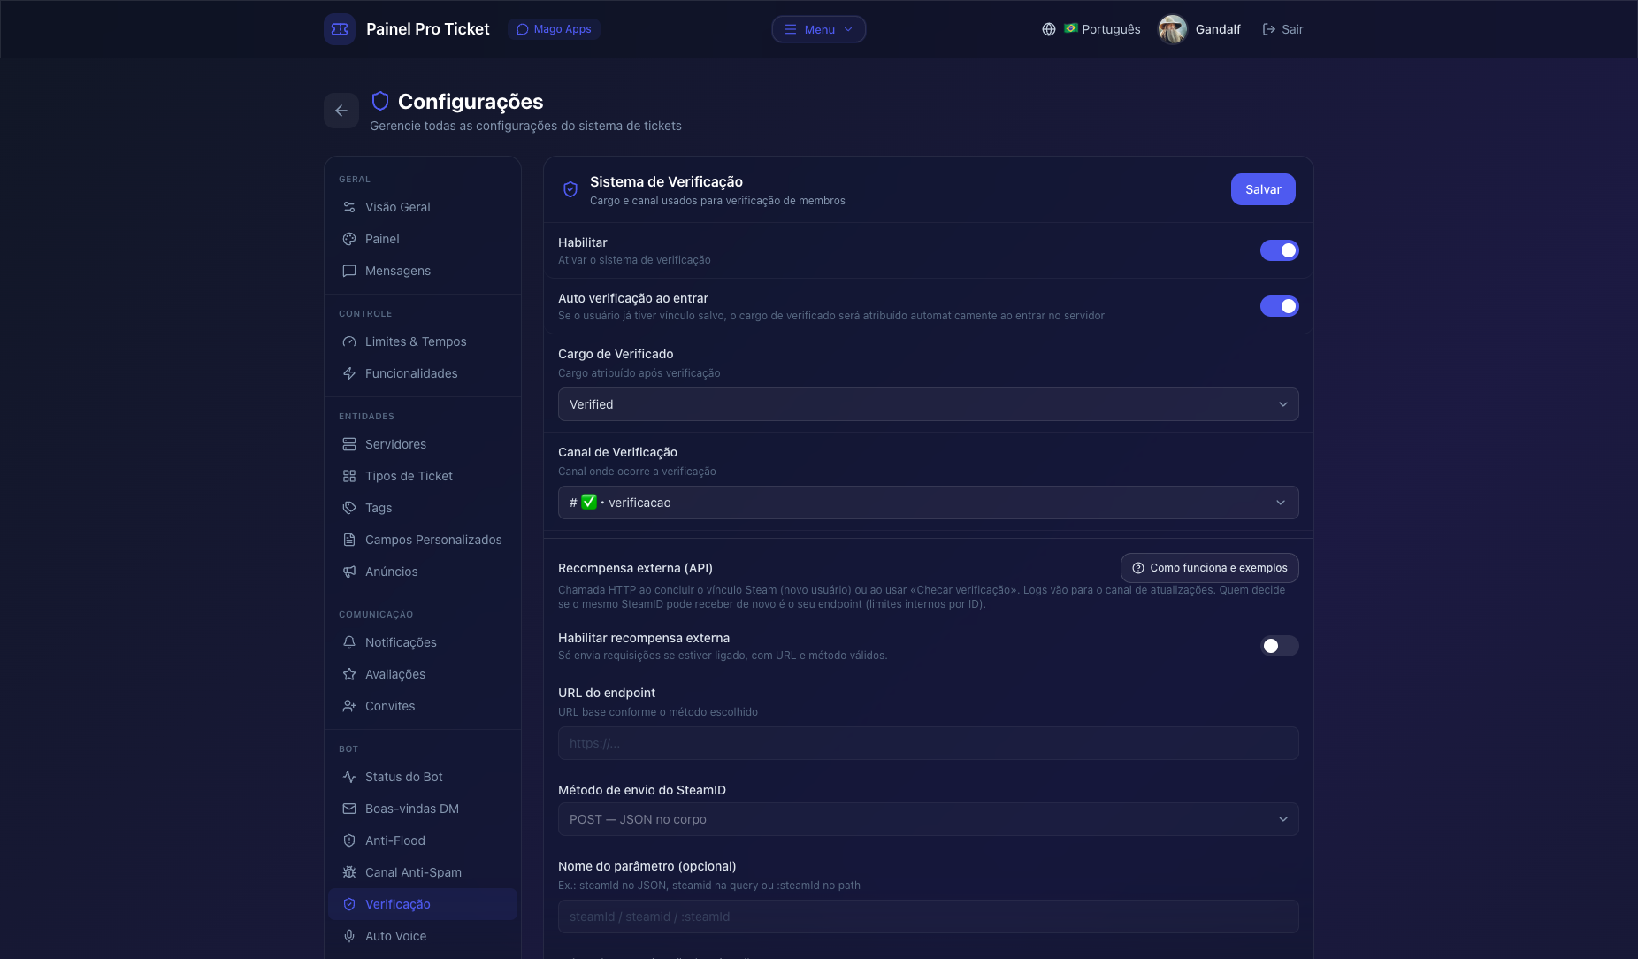Select Servidores in sidebar
The image size is (1638, 959).
(423, 444)
